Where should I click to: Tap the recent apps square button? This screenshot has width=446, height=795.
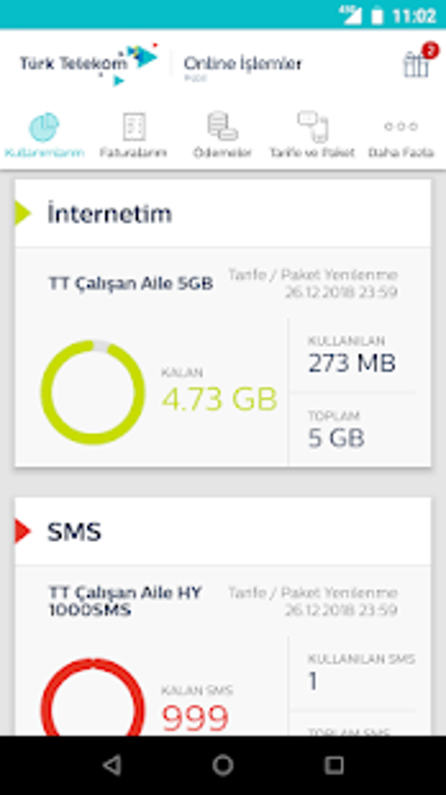tap(334, 765)
